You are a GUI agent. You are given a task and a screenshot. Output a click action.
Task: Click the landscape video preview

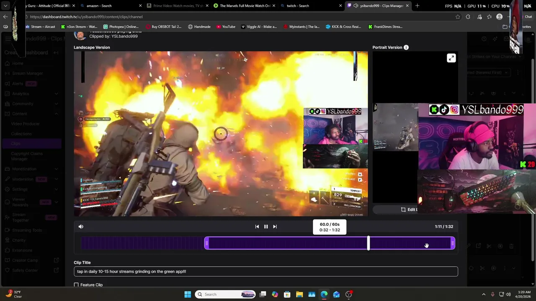[221, 134]
